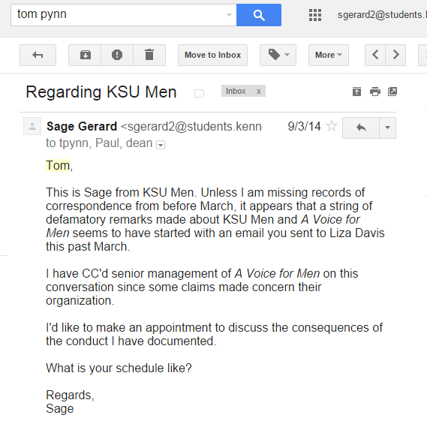The height and width of the screenshot is (427, 427).
Task: Archive this conversation
Action: coord(85,55)
